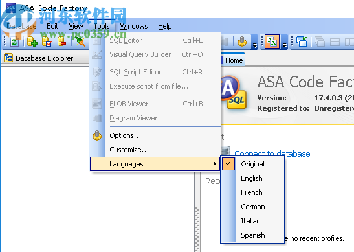
Task: Open Customize from Tools menu
Action: tap(155, 150)
